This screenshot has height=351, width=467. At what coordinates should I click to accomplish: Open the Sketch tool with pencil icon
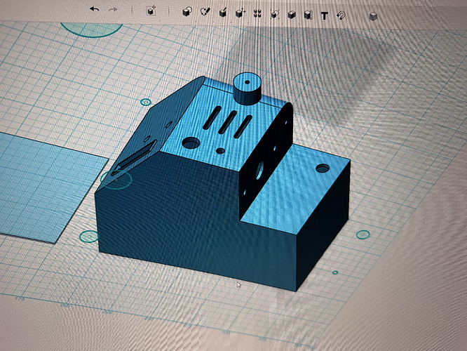(x=205, y=12)
